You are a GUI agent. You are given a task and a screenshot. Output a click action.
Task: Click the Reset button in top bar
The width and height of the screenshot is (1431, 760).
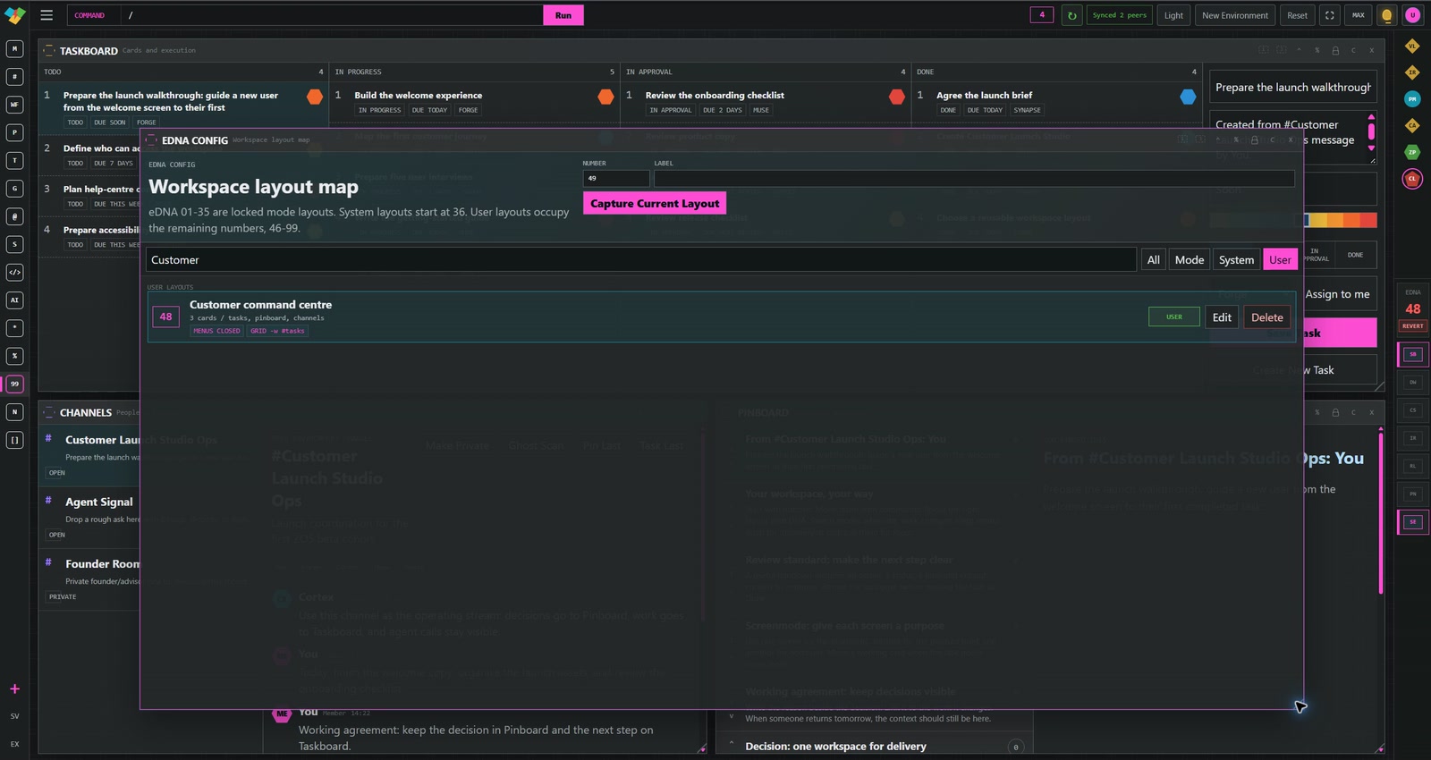pyautogui.click(x=1297, y=15)
